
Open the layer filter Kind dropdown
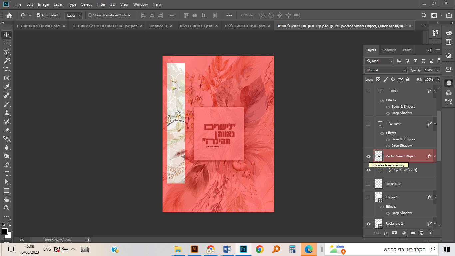[x=379, y=61]
